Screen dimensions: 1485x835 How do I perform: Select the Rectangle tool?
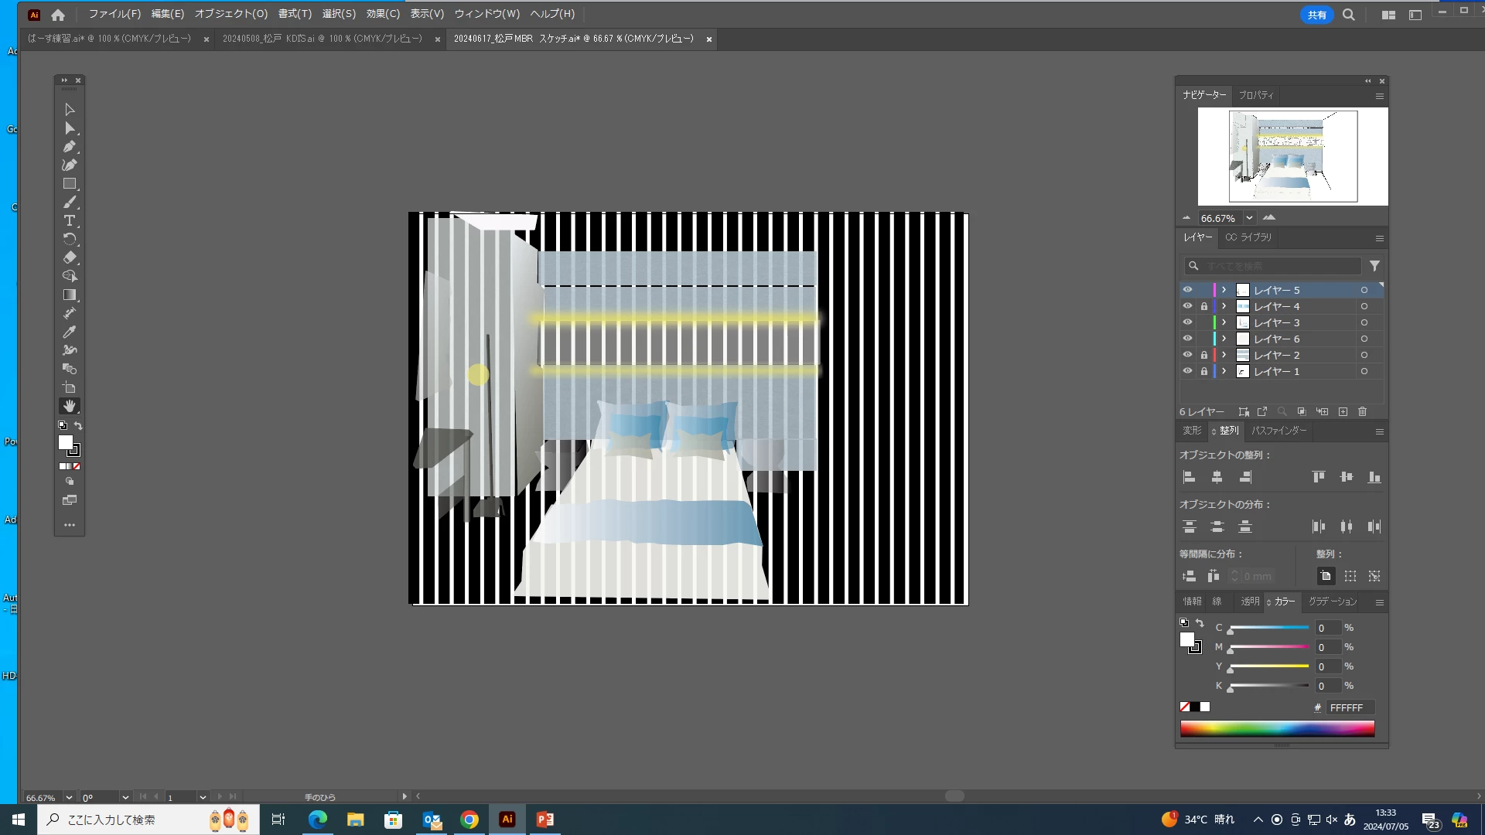coord(69,183)
